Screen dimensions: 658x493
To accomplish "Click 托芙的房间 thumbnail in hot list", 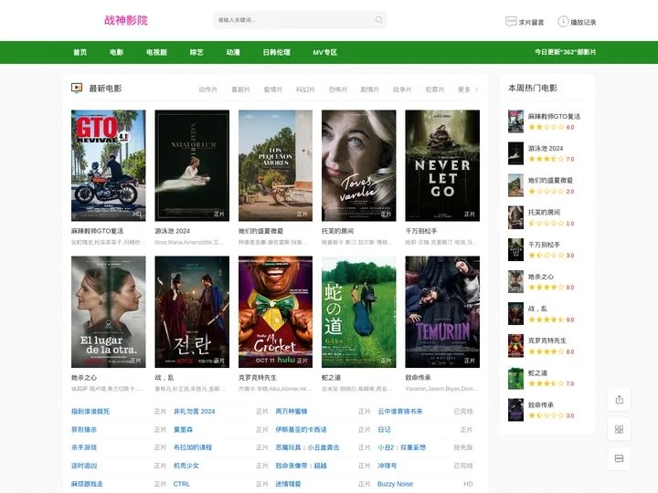I will pyautogui.click(x=515, y=217).
